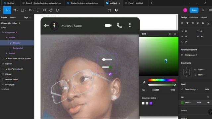Expand the Document colors dropdown
Viewport: 212px width, 119px height.
(x=150, y=98)
